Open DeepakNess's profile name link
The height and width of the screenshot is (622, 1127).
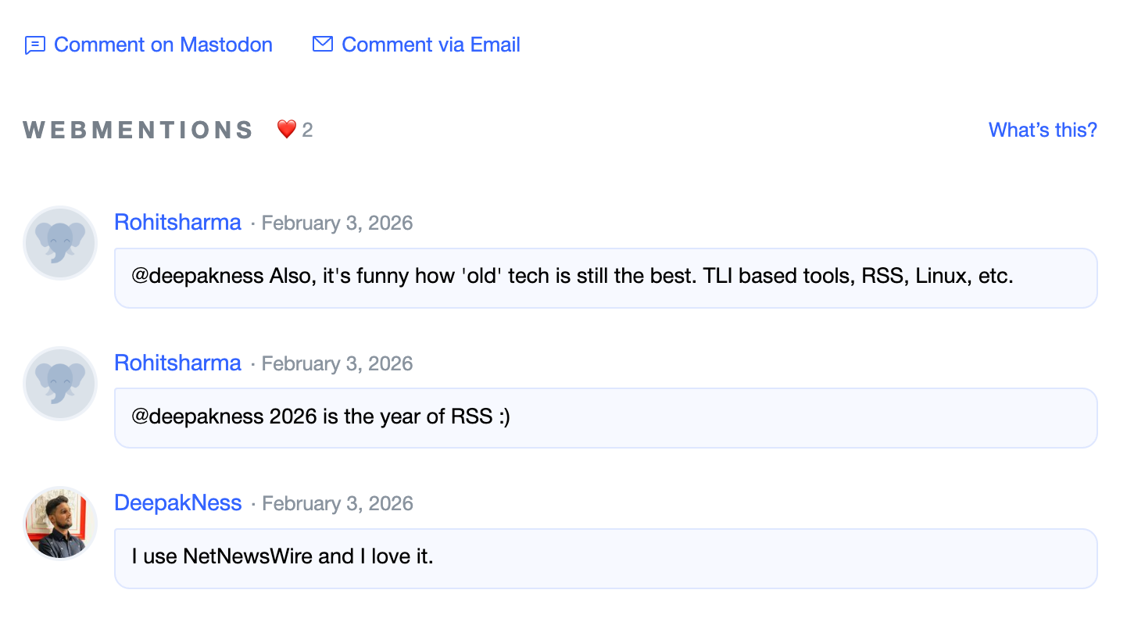[178, 502]
